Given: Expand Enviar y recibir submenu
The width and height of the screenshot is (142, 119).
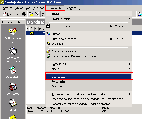Looking at the screenshot, I should pyautogui.click(x=130, y=19).
